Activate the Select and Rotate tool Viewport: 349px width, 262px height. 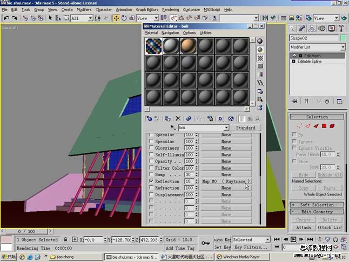point(124,18)
